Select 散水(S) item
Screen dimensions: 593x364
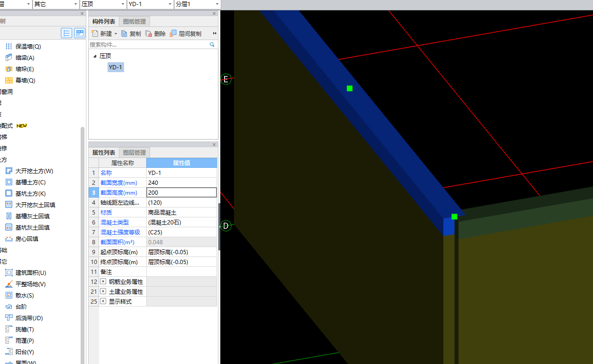25,296
